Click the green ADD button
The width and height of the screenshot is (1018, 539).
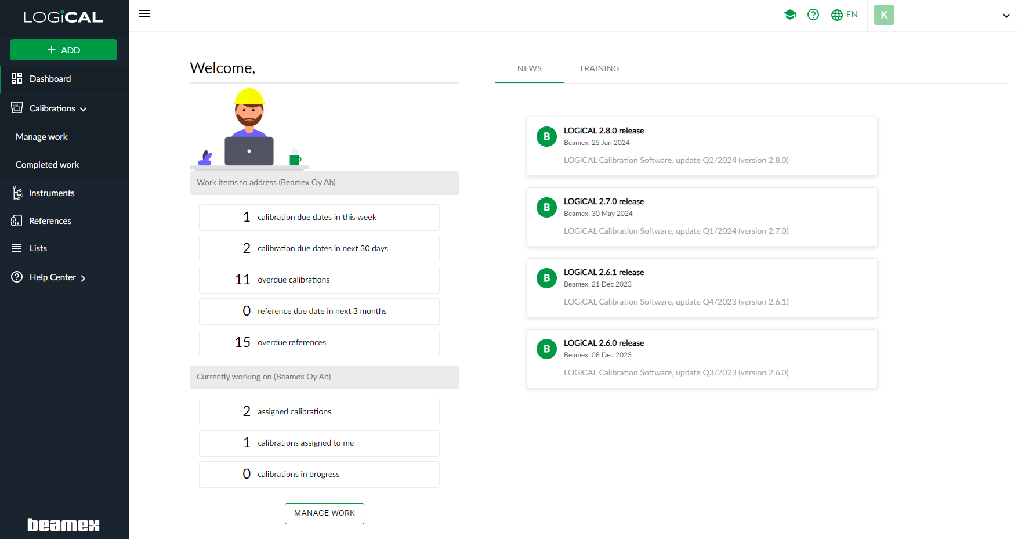[63, 50]
